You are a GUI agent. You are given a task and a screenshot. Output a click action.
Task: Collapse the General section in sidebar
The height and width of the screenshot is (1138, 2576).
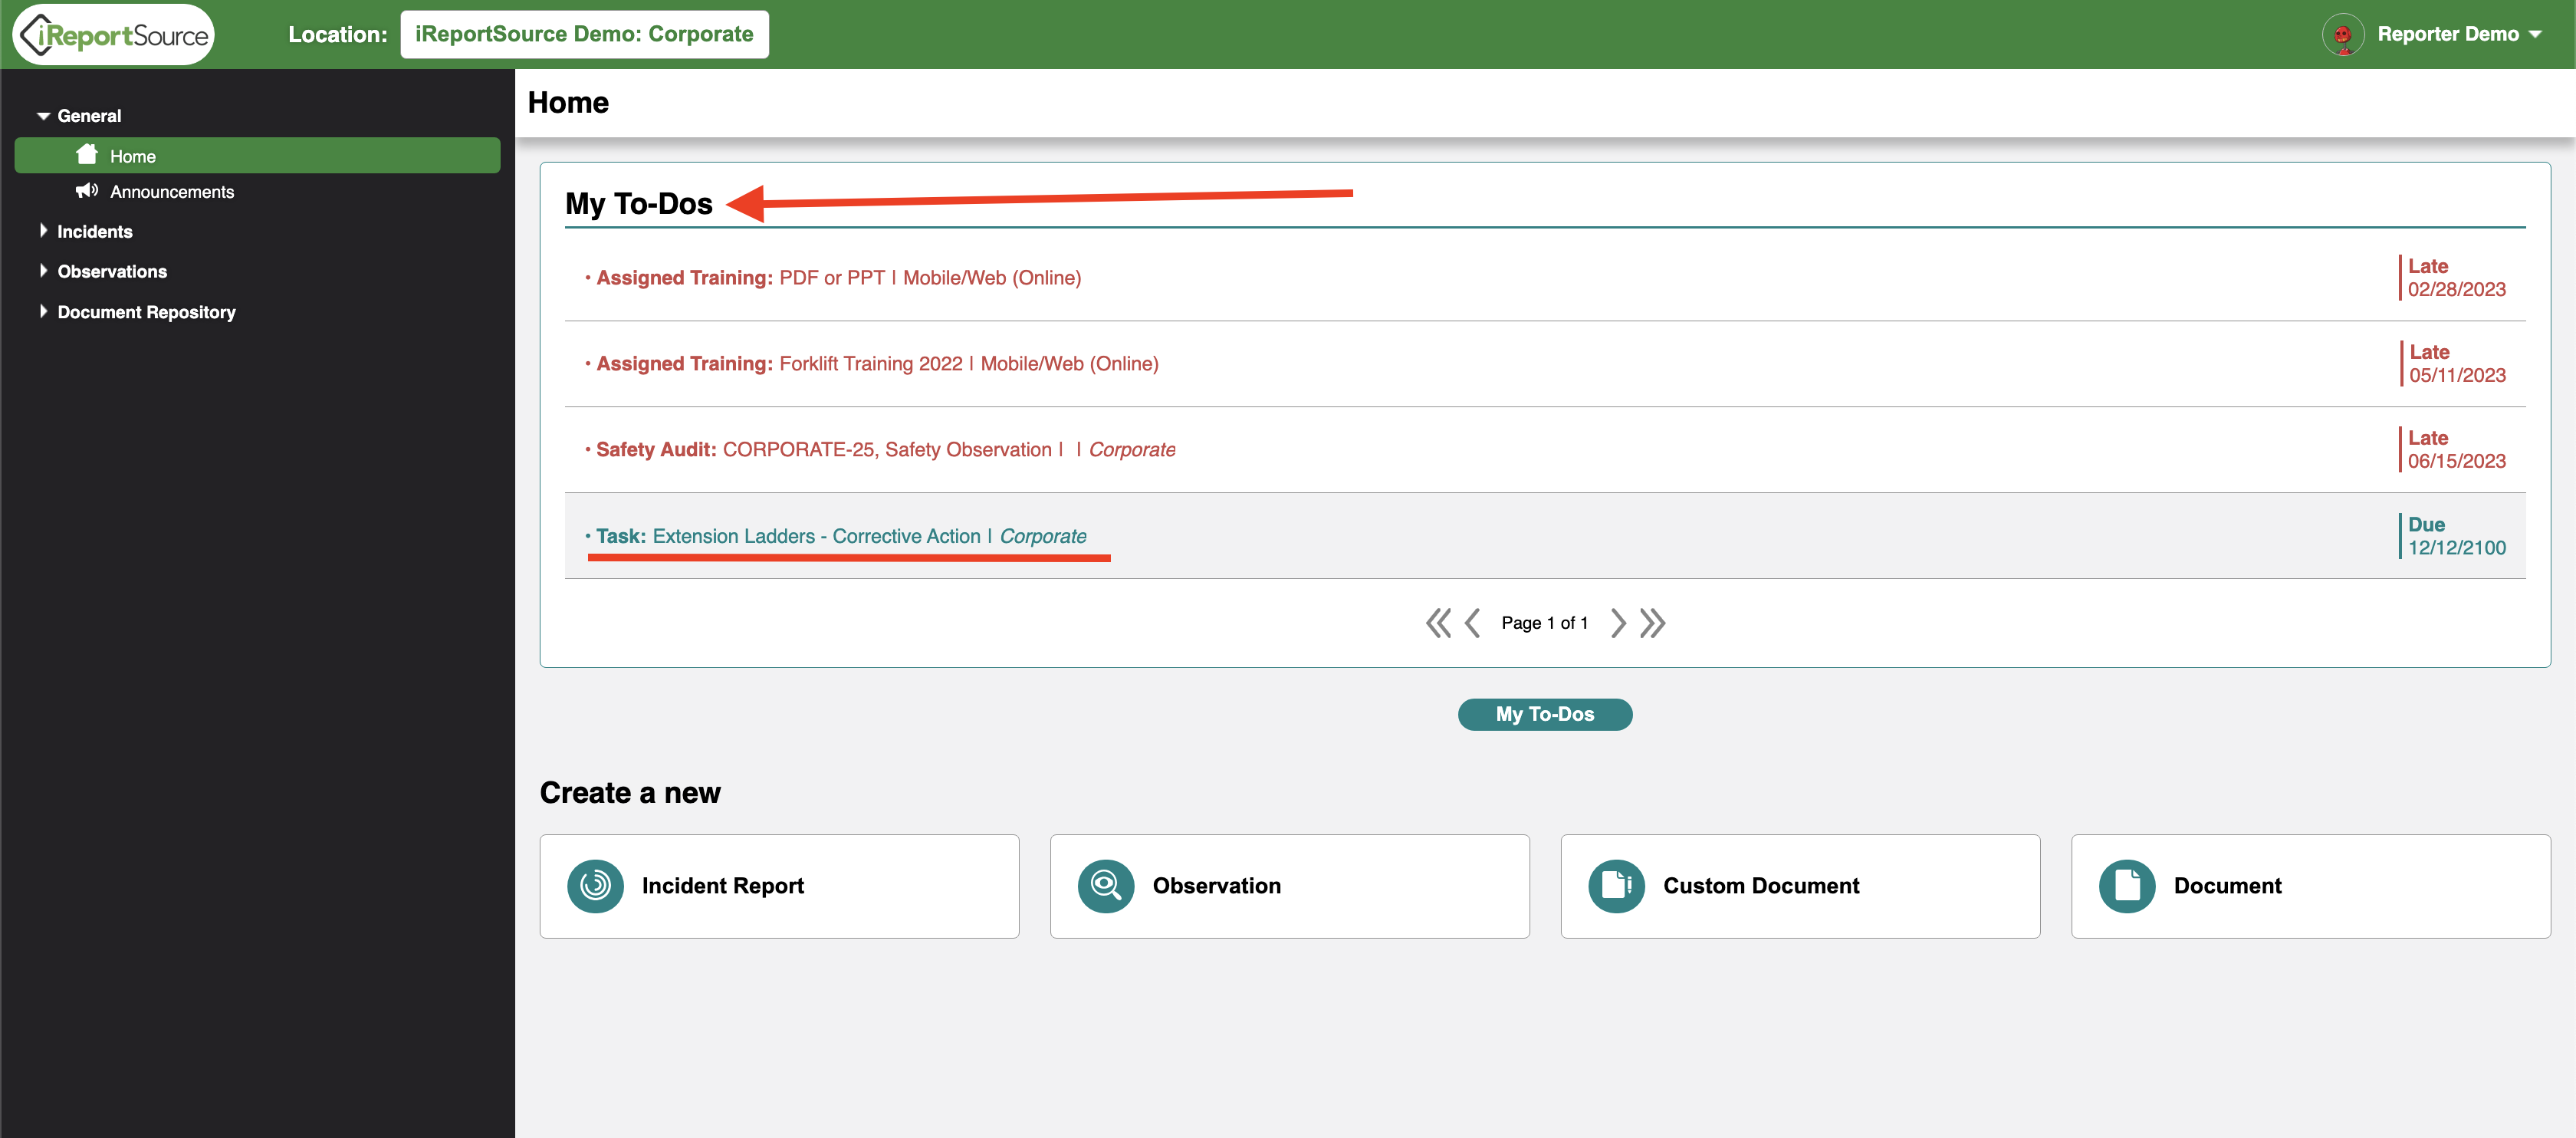[x=43, y=116]
